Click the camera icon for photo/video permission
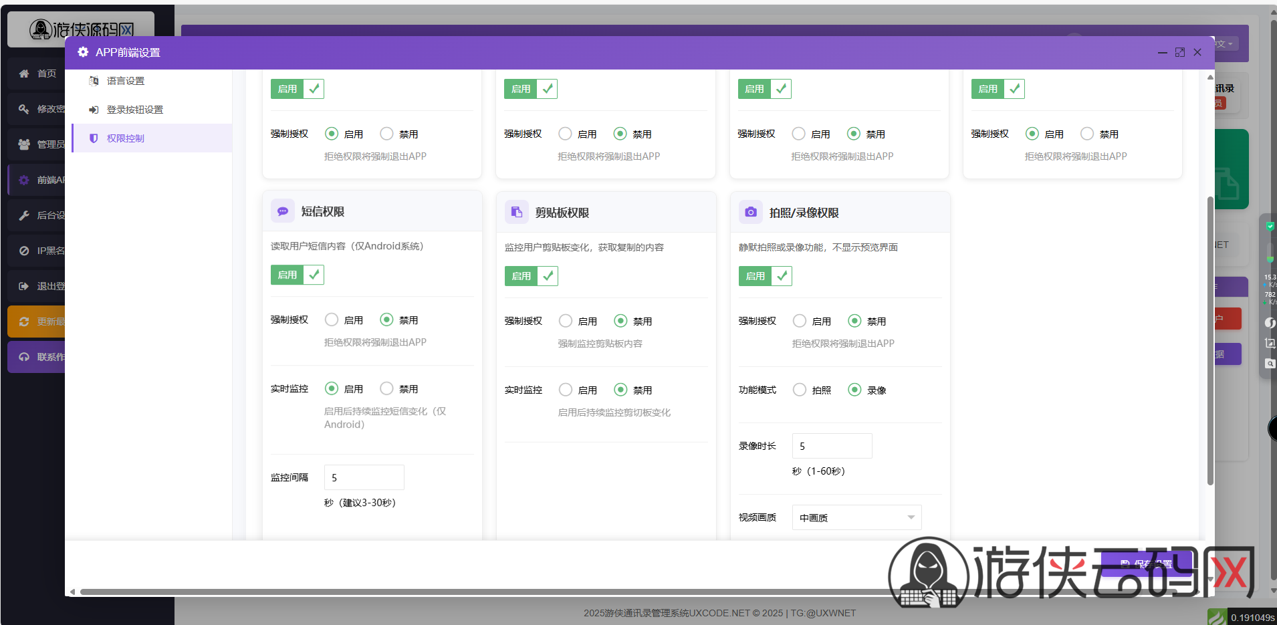 [x=751, y=213]
